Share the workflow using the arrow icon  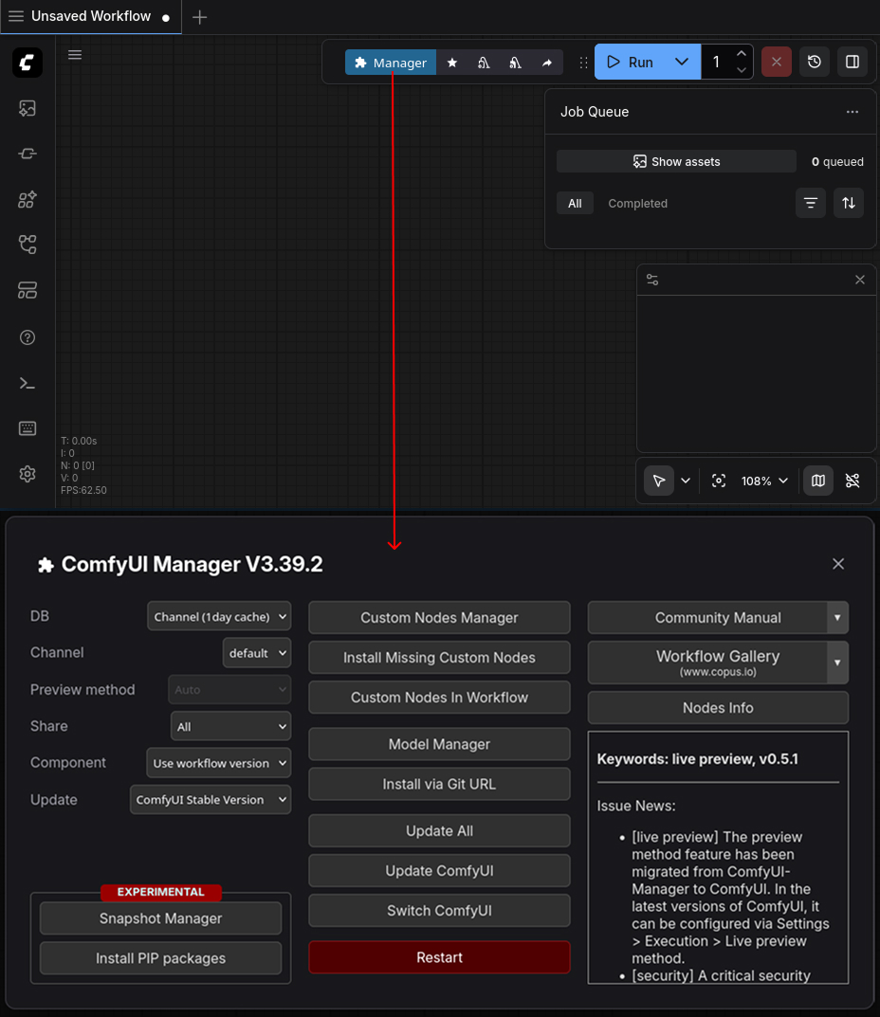(x=547, y=62)
